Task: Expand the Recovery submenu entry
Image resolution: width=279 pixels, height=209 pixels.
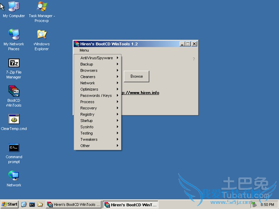Action: coord(97,108)
